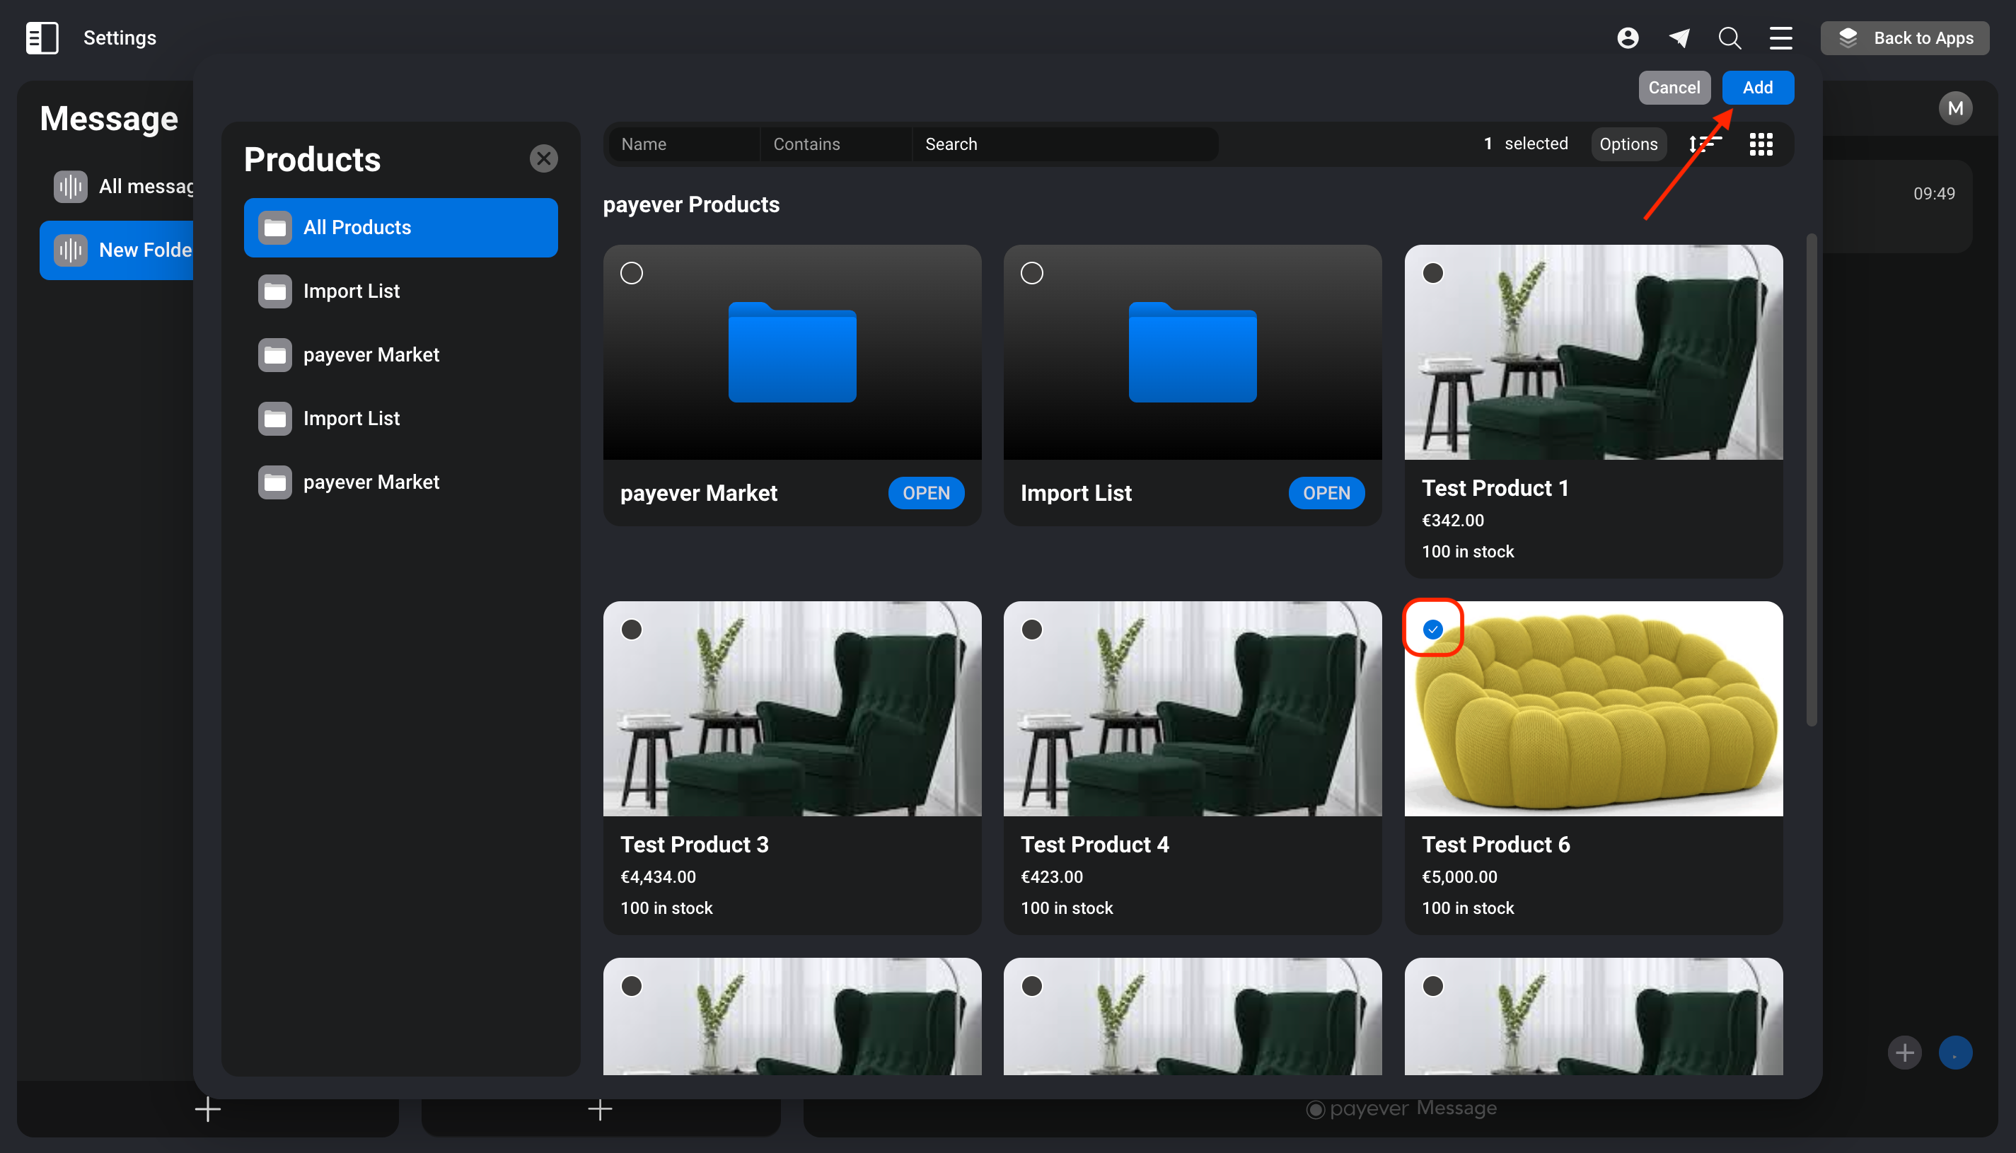
Task: Open the magnifier search icon in header
Action: pyautogui.click(x=1730, y=37)
